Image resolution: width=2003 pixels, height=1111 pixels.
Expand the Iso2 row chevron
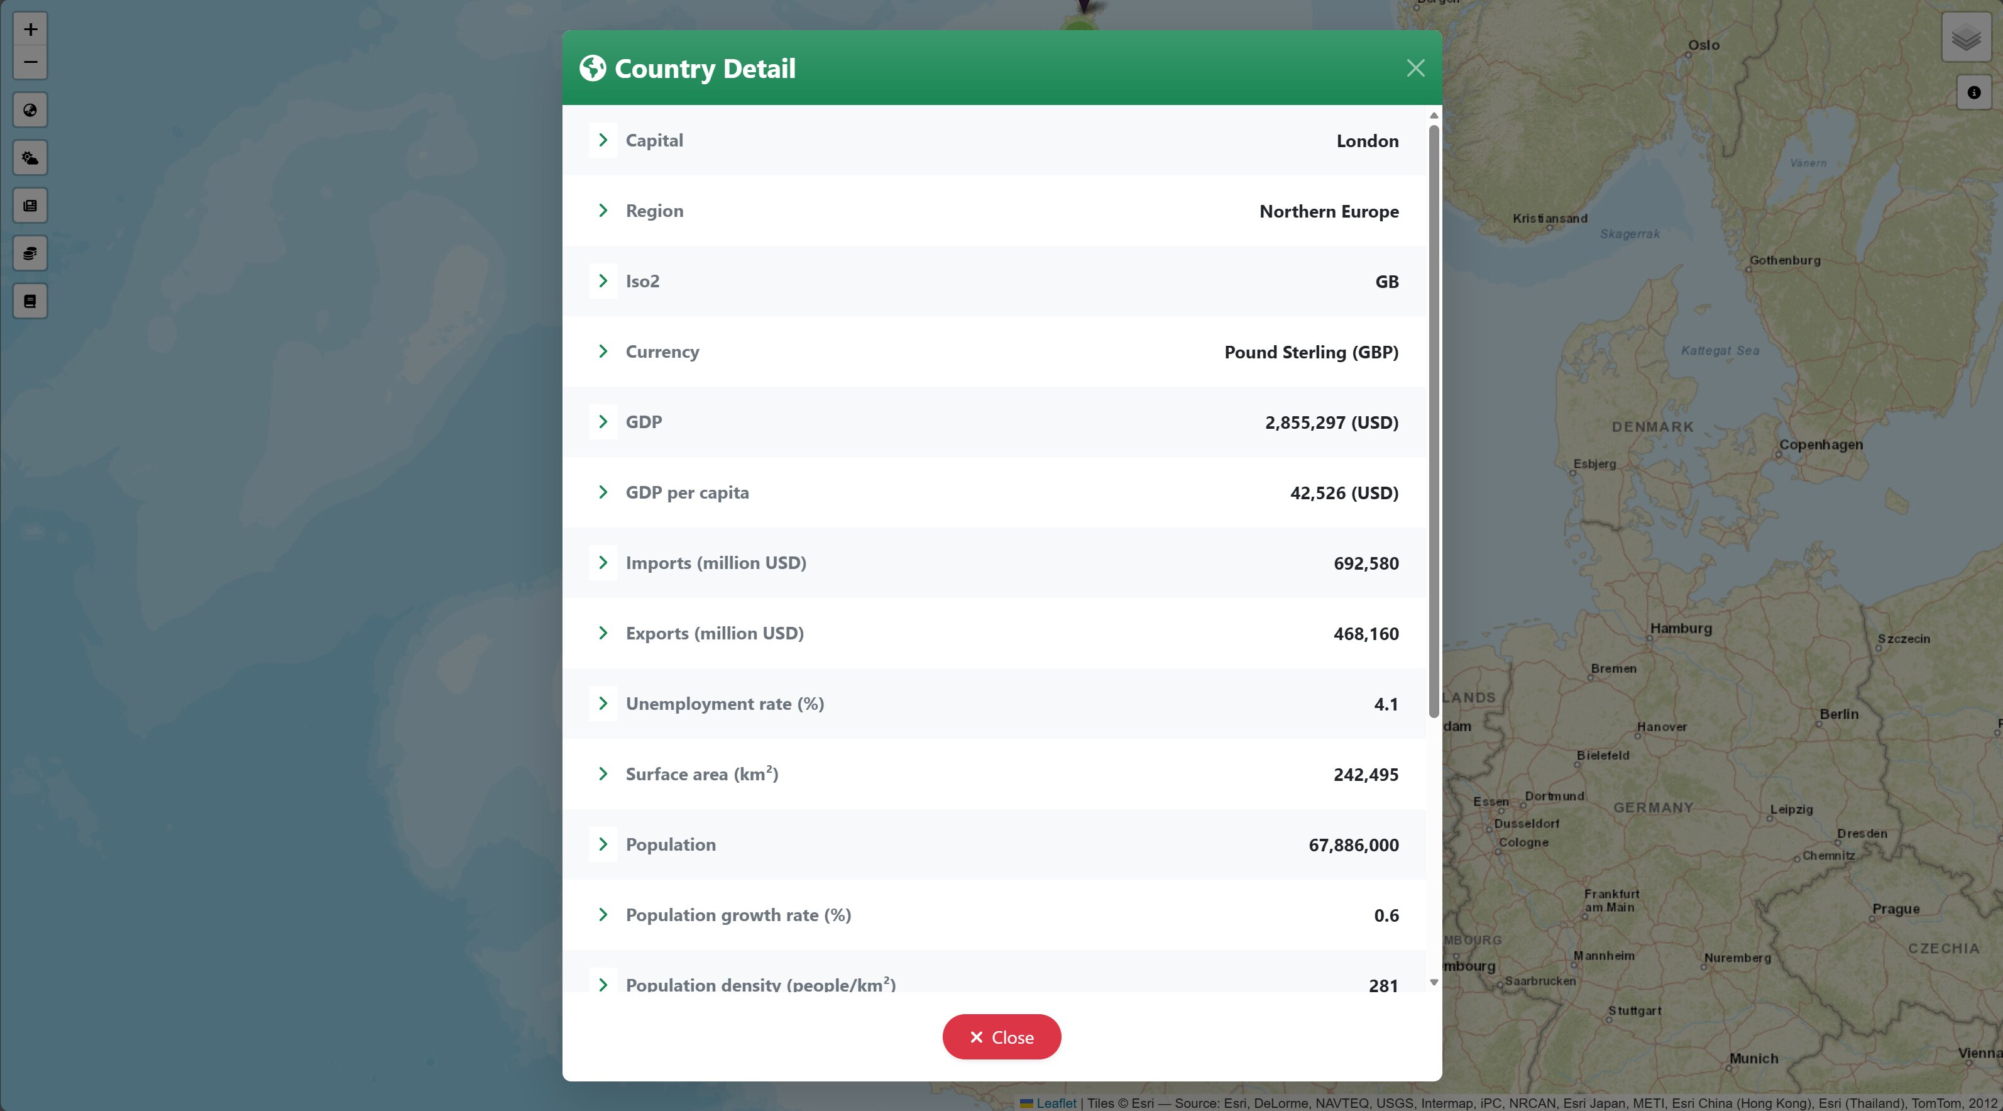[x=603, y=281]
